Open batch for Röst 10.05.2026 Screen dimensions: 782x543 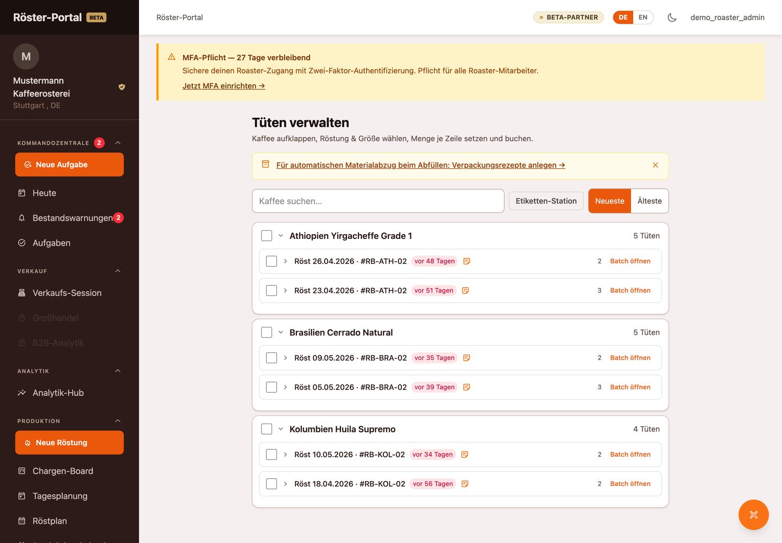pos(630,454)
